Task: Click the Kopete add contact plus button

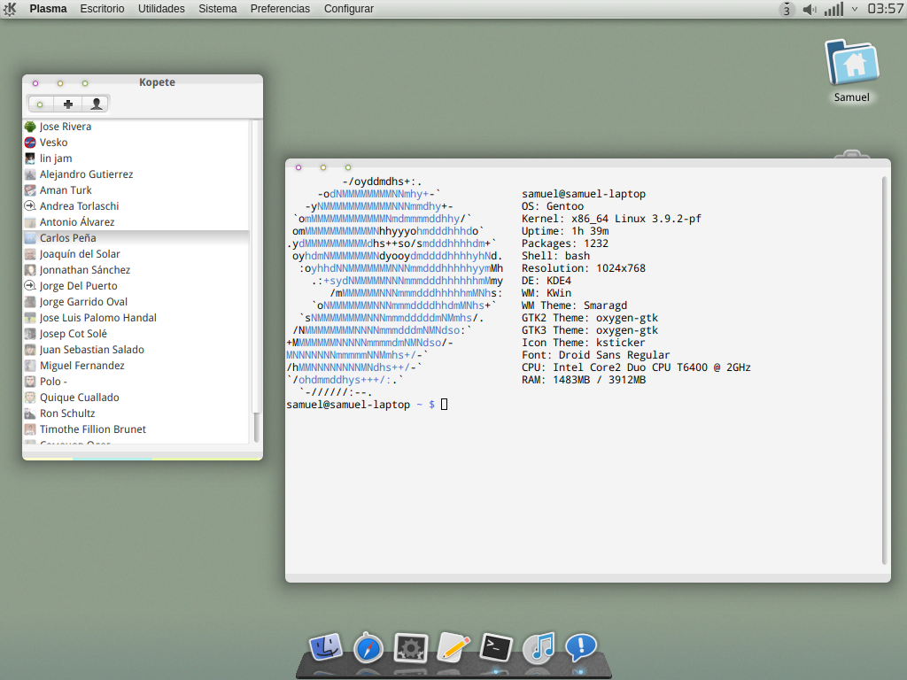Action: click(67, 104)
